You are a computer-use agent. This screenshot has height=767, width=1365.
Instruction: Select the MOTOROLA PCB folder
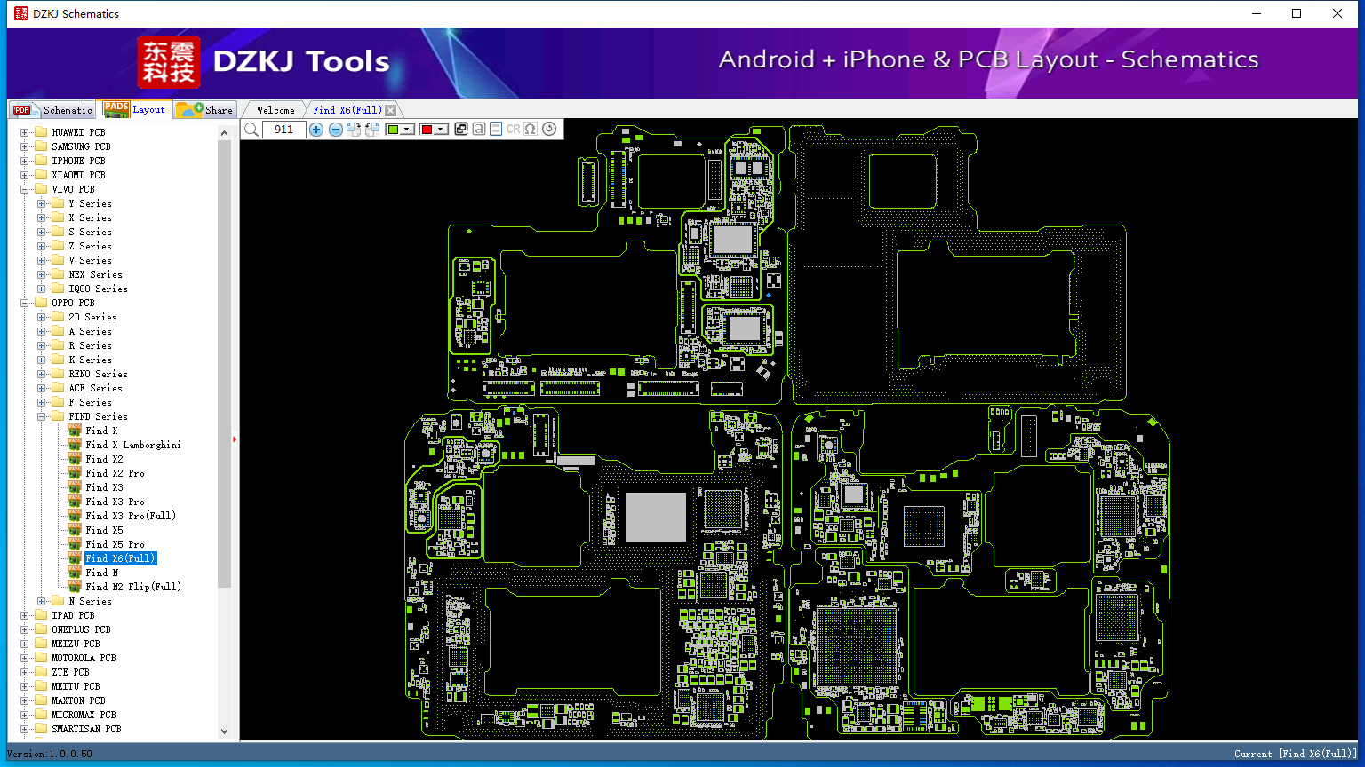click(x=84, y=658)
